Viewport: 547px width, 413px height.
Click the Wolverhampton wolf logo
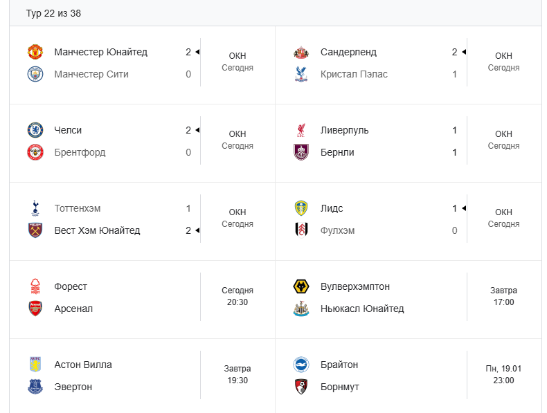(x=301, y=286)
